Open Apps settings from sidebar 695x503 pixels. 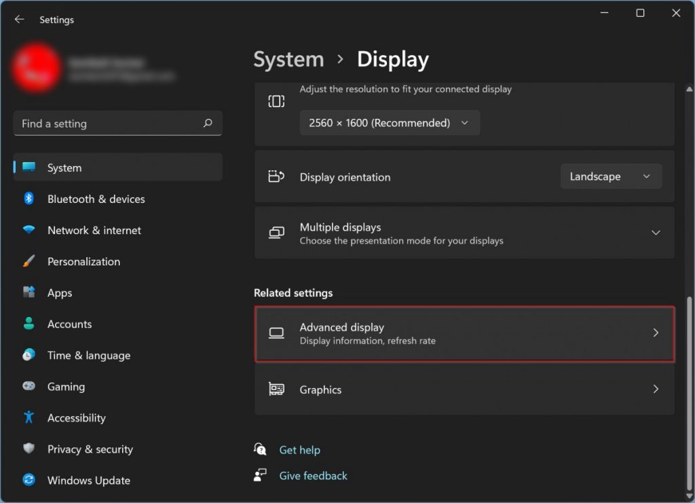coord(59,293)
